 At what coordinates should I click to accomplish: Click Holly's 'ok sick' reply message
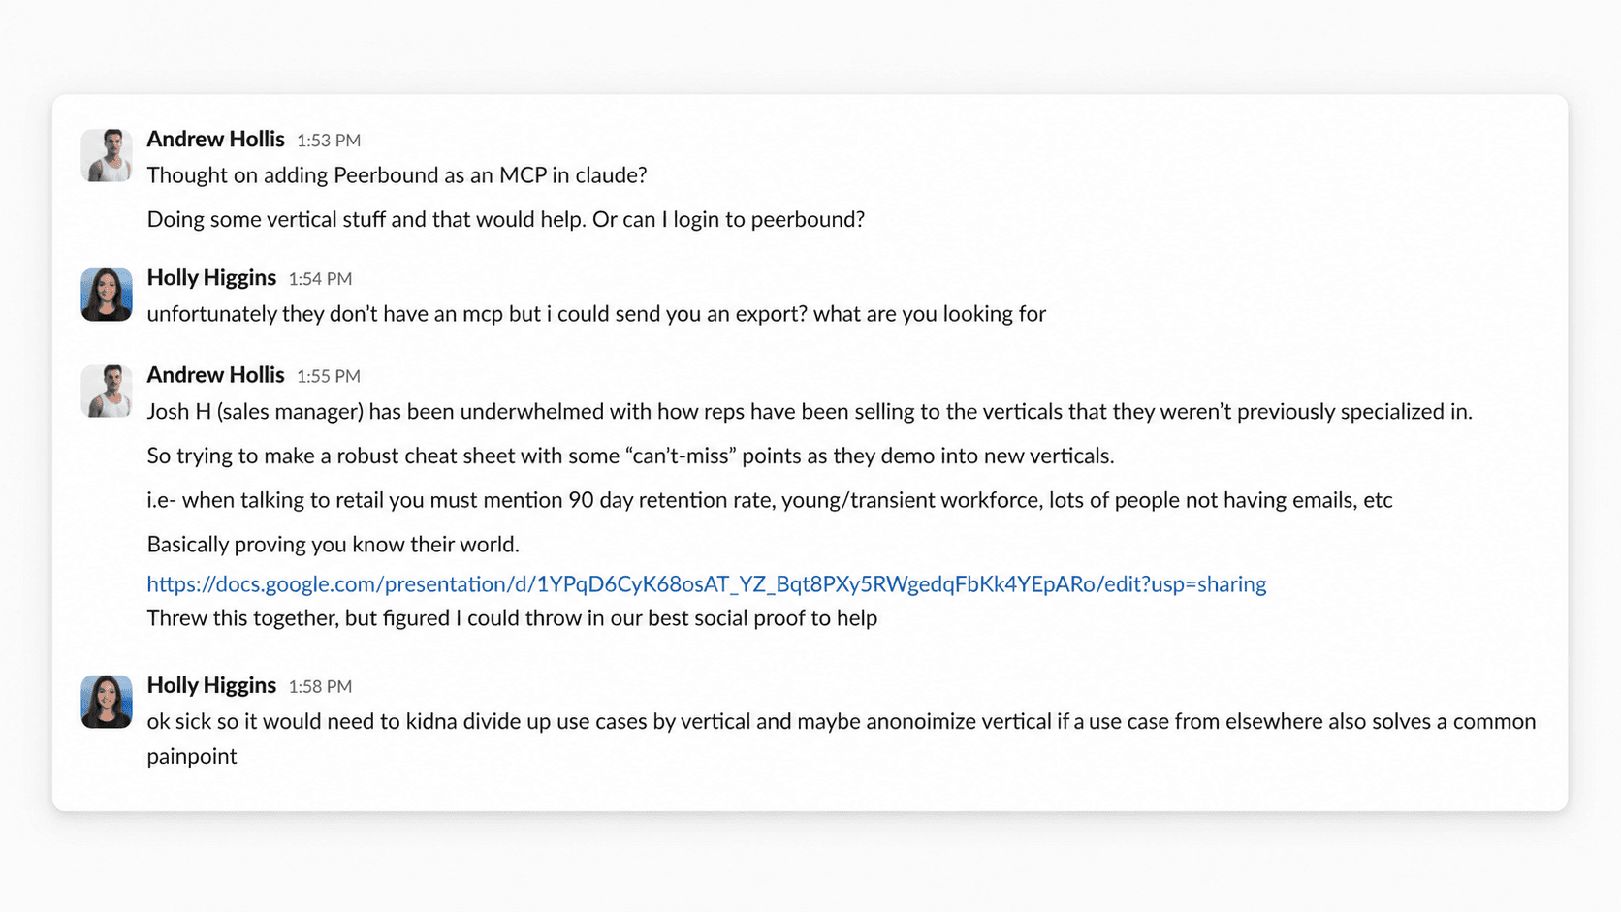[842, 739]
